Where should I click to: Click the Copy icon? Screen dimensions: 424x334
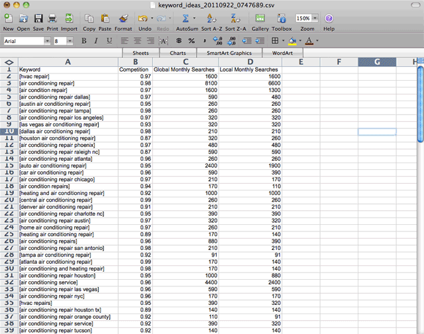(x=89, y=19)
